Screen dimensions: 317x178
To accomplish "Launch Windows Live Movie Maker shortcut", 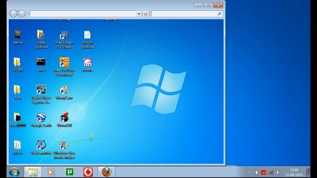I will (x=64, y=150).
